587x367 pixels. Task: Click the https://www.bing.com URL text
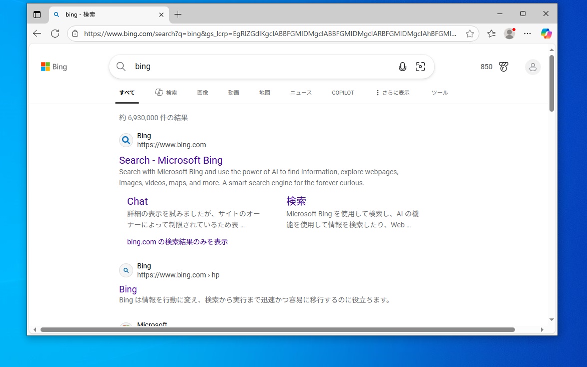coord(172,145)
